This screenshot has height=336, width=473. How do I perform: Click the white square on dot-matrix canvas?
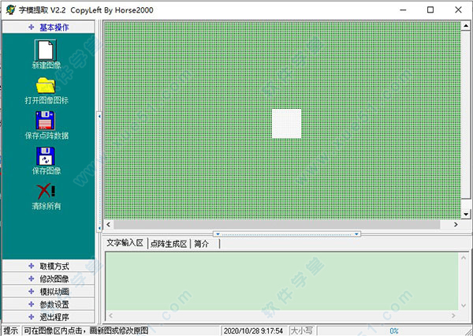pos(287,124)
